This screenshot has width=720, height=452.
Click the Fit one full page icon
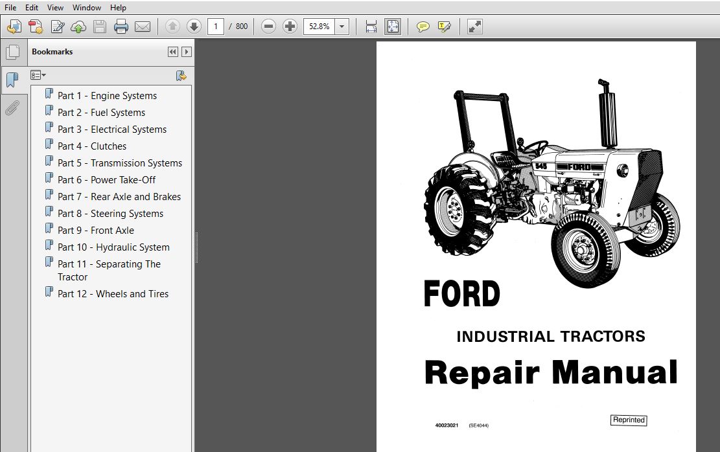coord(393,27)
